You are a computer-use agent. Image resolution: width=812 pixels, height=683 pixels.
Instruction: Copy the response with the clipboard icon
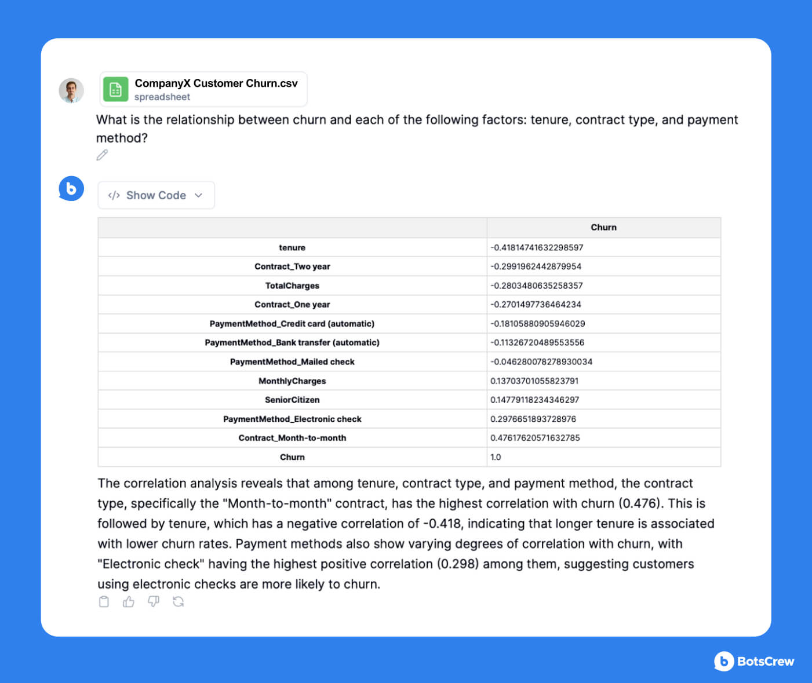coord(104,602)
